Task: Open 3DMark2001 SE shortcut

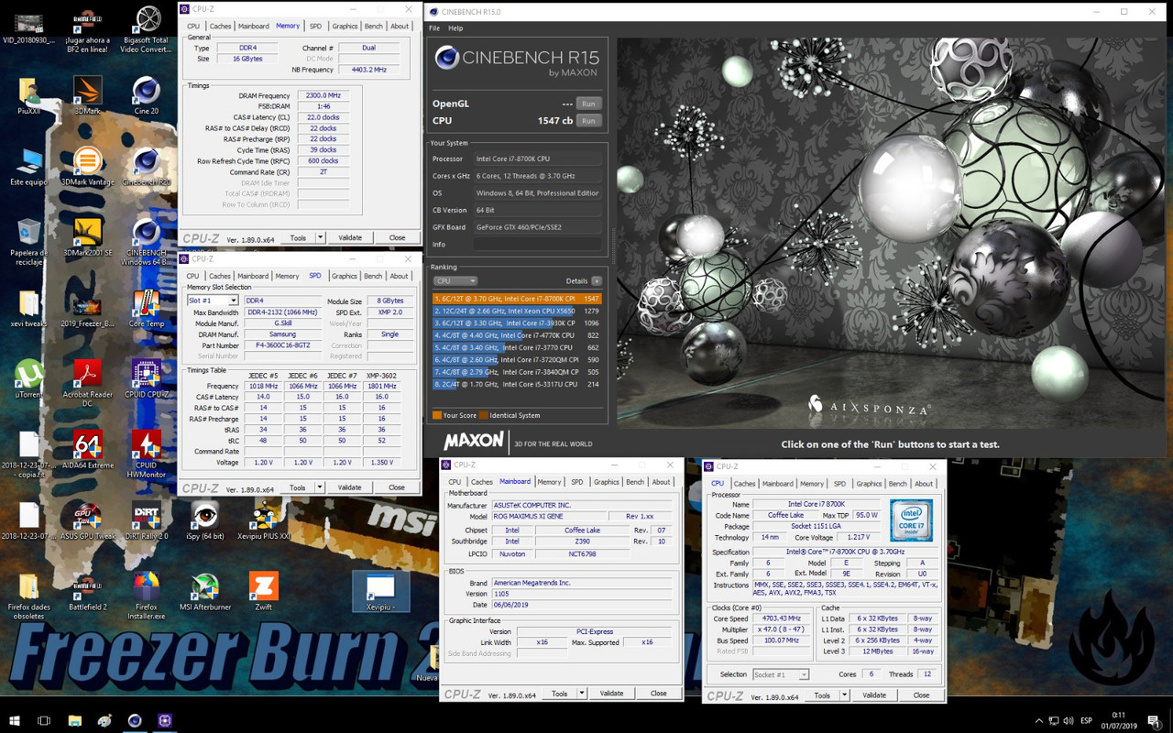Action: 87,236
